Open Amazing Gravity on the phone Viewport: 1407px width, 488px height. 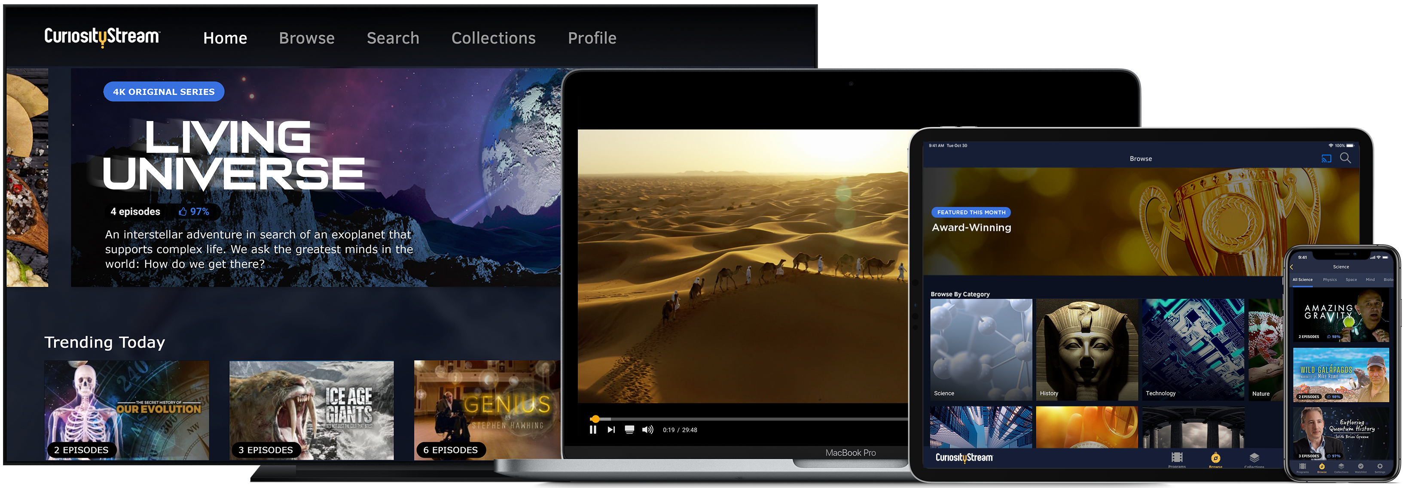tap(1340, 315)
